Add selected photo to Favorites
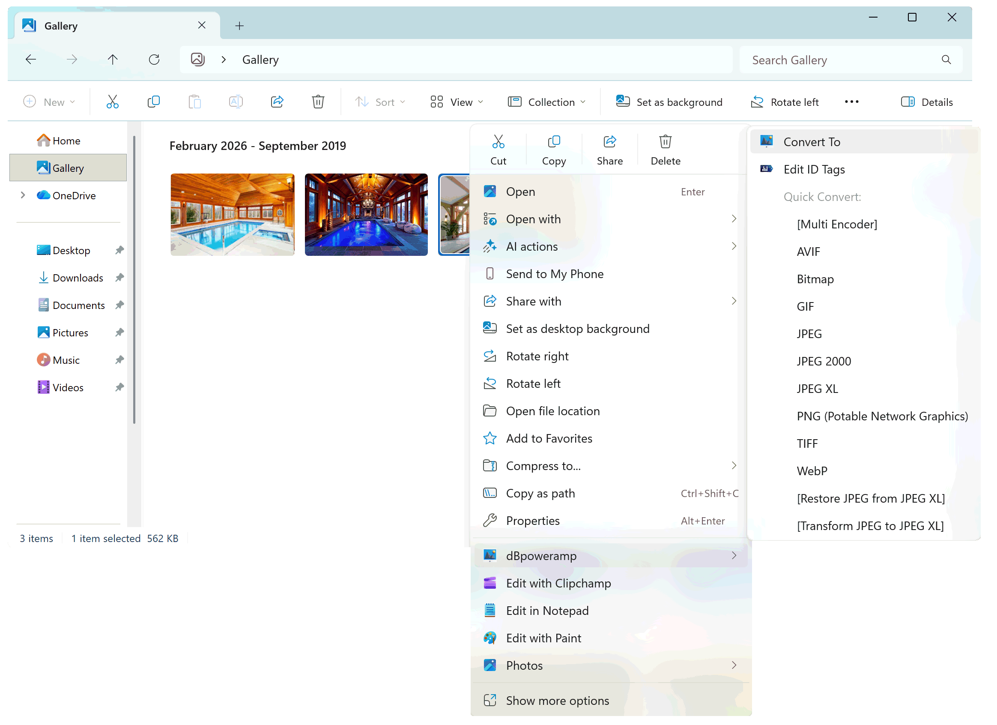This screenshot has height=725, width=997. (x=549, y=438)
